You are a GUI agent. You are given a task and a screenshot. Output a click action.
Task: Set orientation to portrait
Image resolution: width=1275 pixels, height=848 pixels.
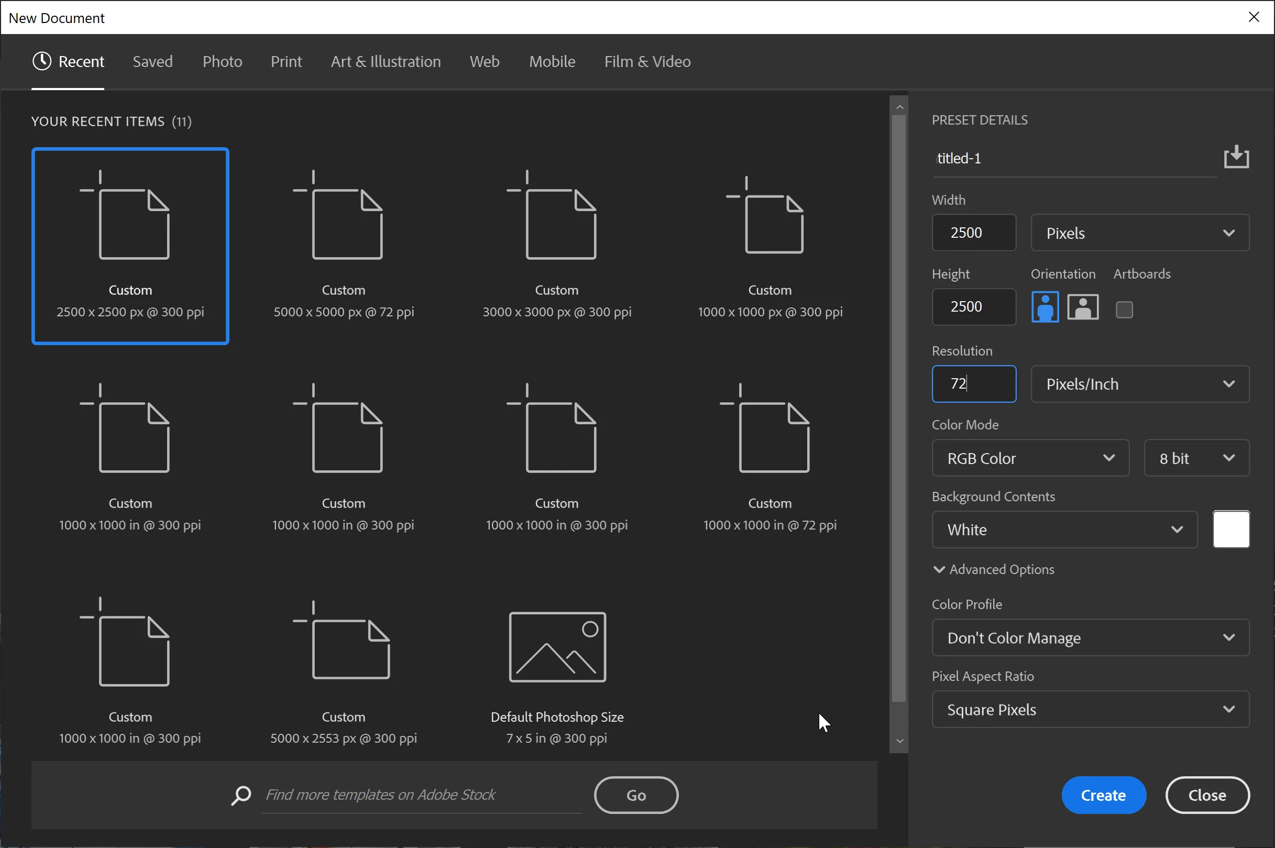point(1045,307)
